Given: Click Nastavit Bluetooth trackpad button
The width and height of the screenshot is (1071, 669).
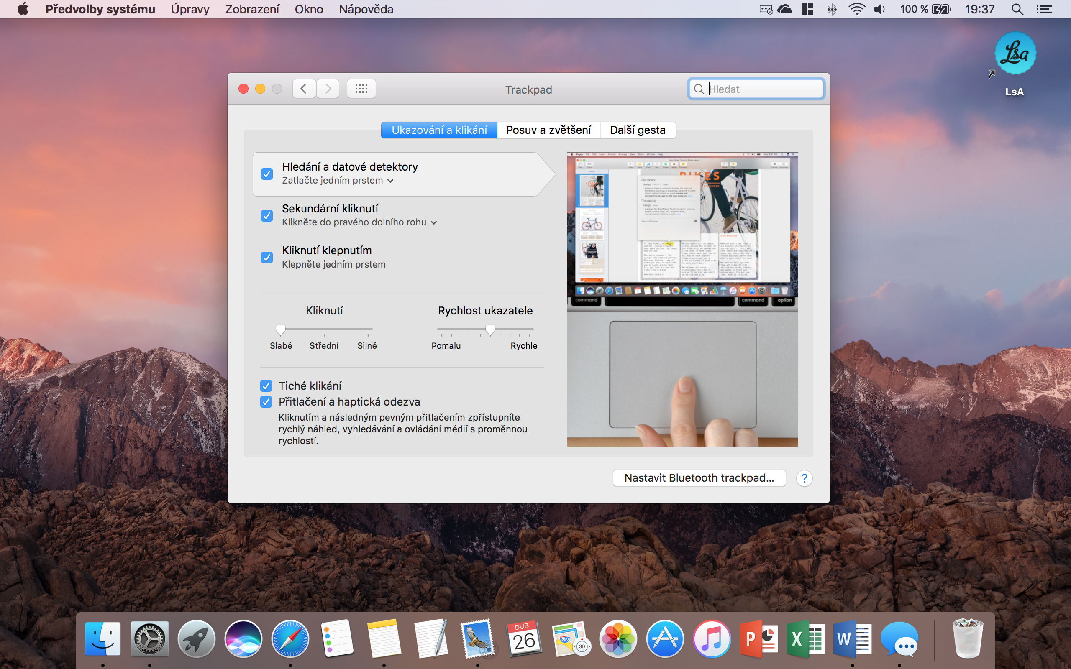Looking at the screenshot, I should click(x=699, y=478).
